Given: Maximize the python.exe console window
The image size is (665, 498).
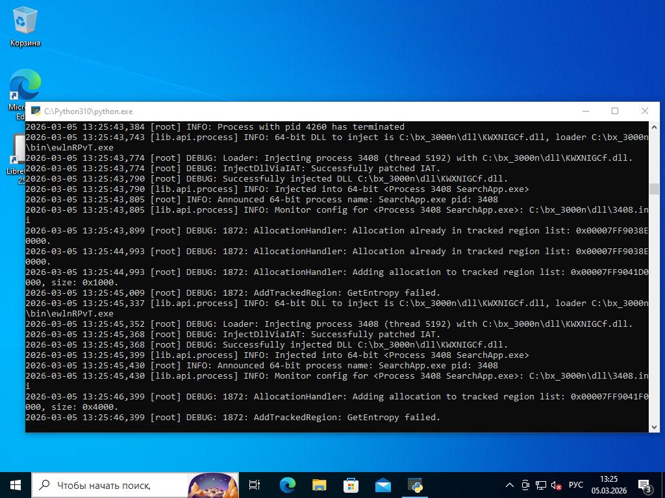Looking at the screenshot, I should [x=615, y=111].
